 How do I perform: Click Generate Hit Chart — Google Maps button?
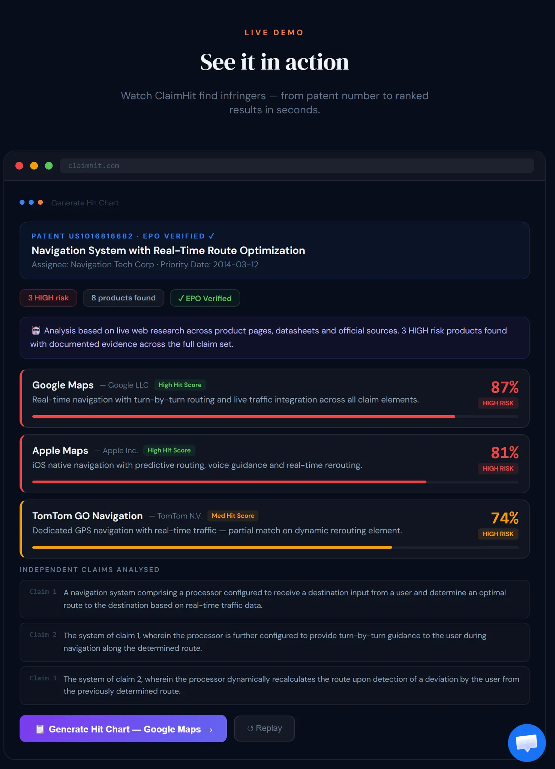[x=123, y=728]
